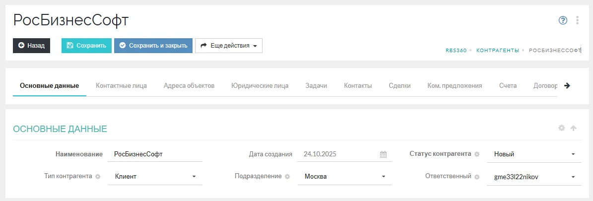The image size is (593, 201).
Task: Click the gear icon next to Статус контрагента
Action: coord(477,154)
